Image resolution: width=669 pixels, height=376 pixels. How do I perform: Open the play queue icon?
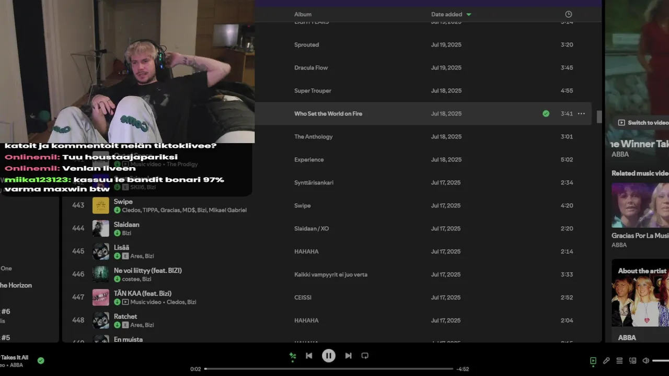coord(619,360)
